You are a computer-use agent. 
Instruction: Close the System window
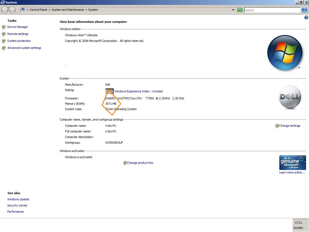pos(306,2)
